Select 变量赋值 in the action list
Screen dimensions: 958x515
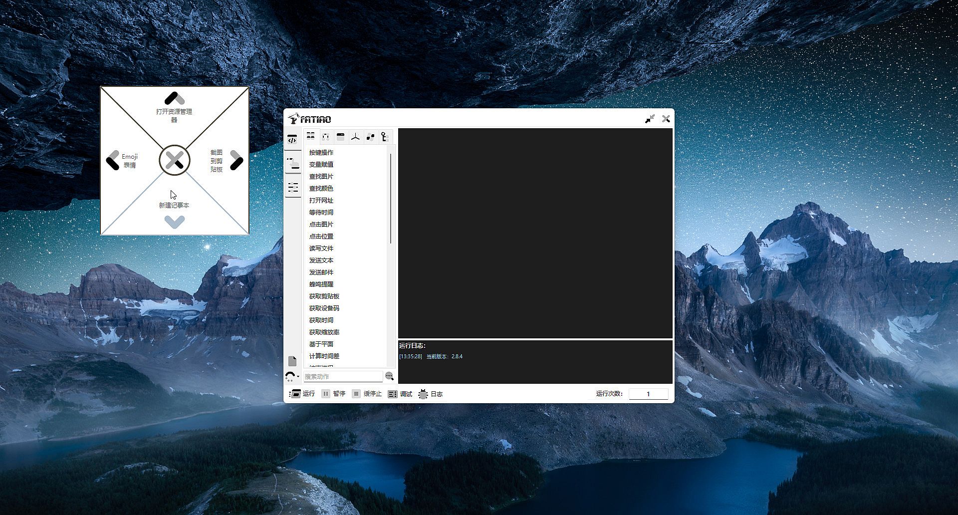[321, 165]
